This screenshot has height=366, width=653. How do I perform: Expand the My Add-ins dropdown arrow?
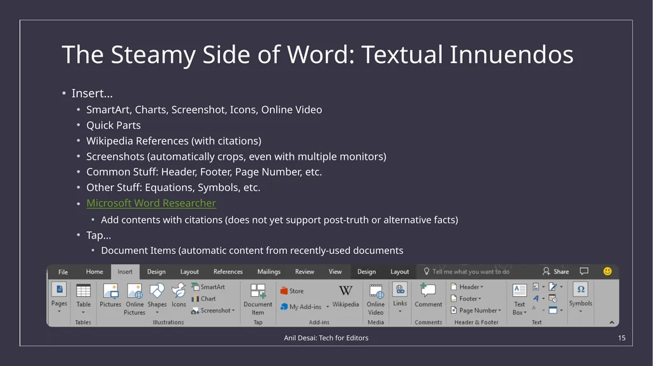tap(327, 307)
